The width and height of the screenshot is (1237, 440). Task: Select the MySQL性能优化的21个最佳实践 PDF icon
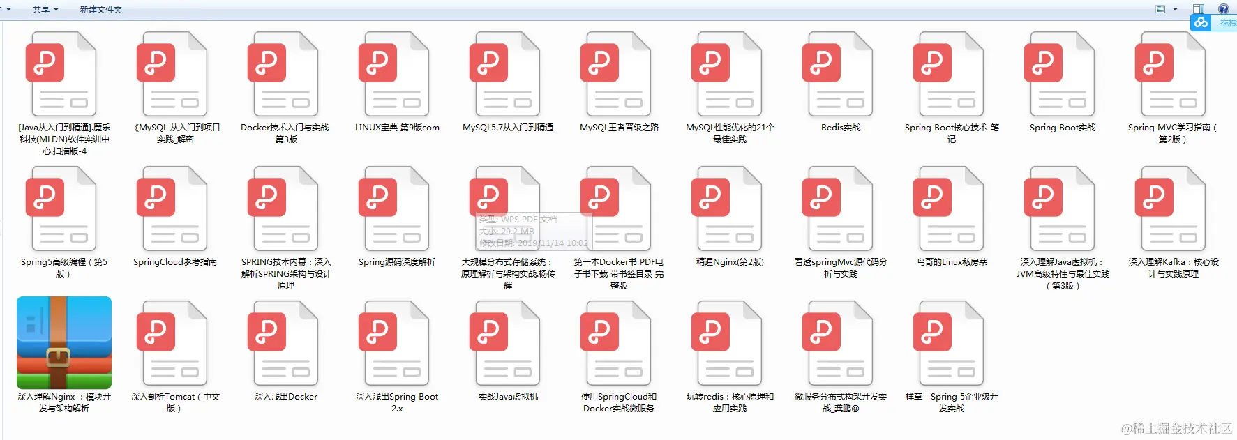(x=726, y=74)
